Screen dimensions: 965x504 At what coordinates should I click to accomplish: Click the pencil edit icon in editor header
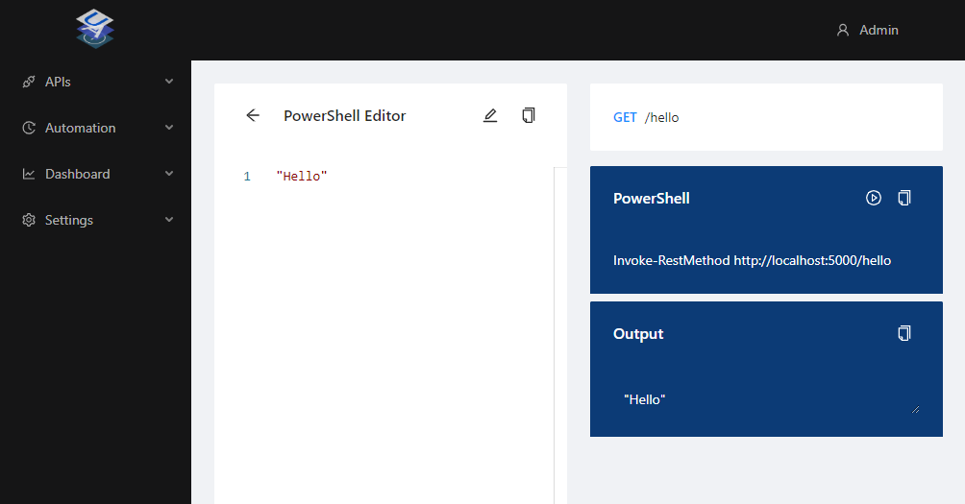pyautogui.click(x=490, y=115)
